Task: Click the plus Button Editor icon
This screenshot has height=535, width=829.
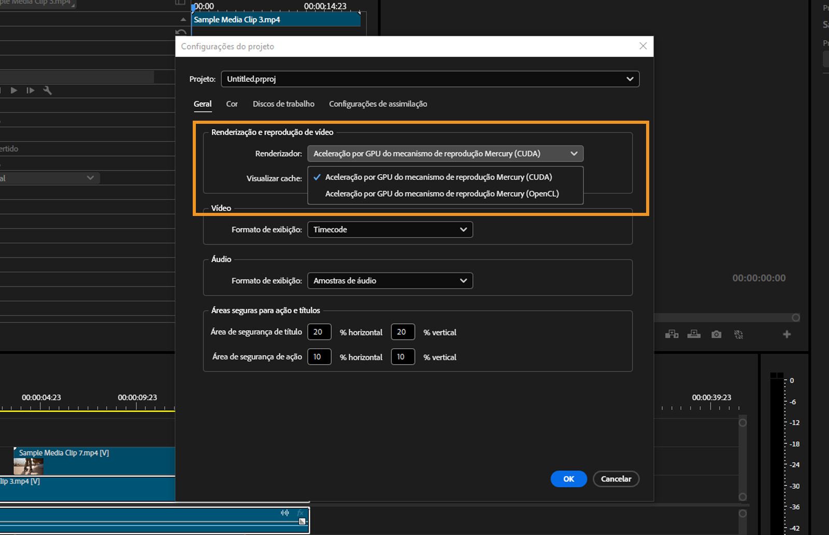Action: (x=787, y=334)
